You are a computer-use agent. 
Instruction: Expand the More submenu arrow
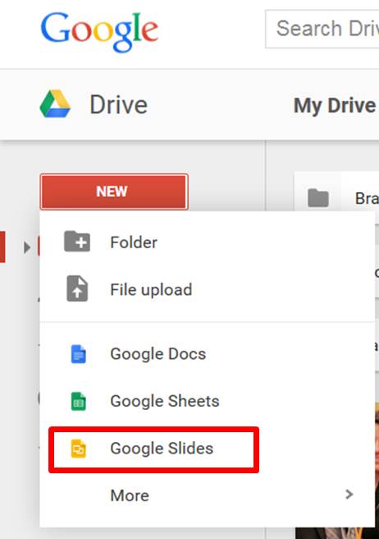pyautogui.click(x=349, y=495)
